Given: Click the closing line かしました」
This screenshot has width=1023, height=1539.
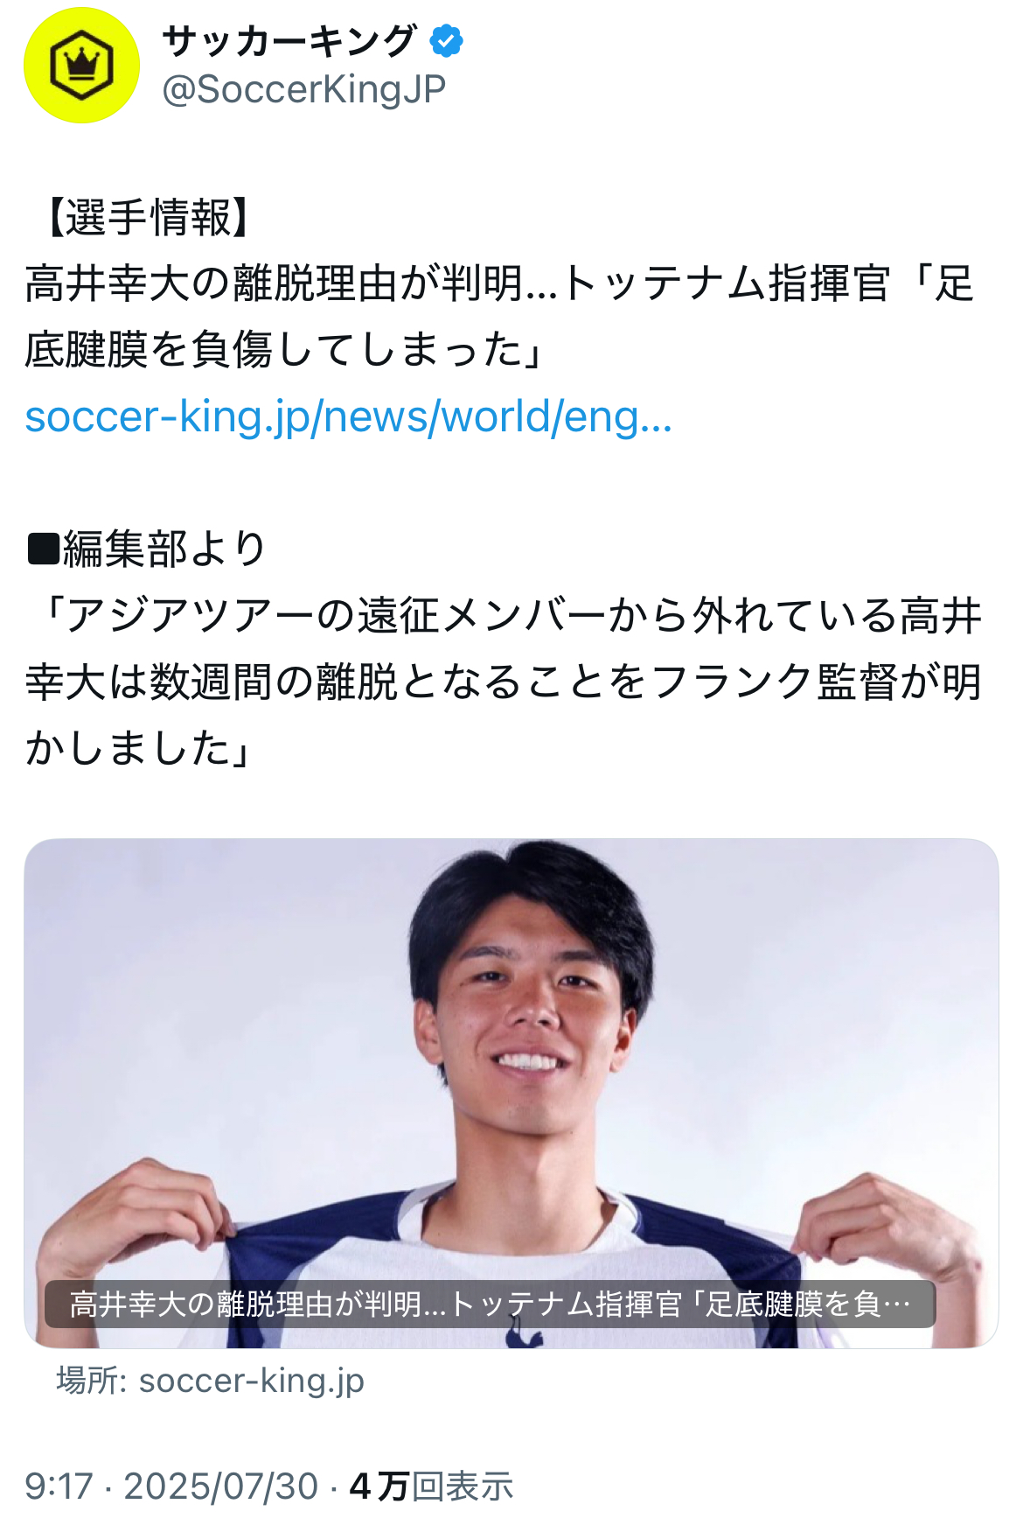Looking at the screenshot, I should pyautogui.click(x=140, y=749).
